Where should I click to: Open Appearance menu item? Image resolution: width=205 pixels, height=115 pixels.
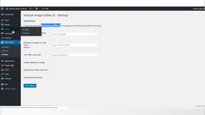[x=9, y=61]
